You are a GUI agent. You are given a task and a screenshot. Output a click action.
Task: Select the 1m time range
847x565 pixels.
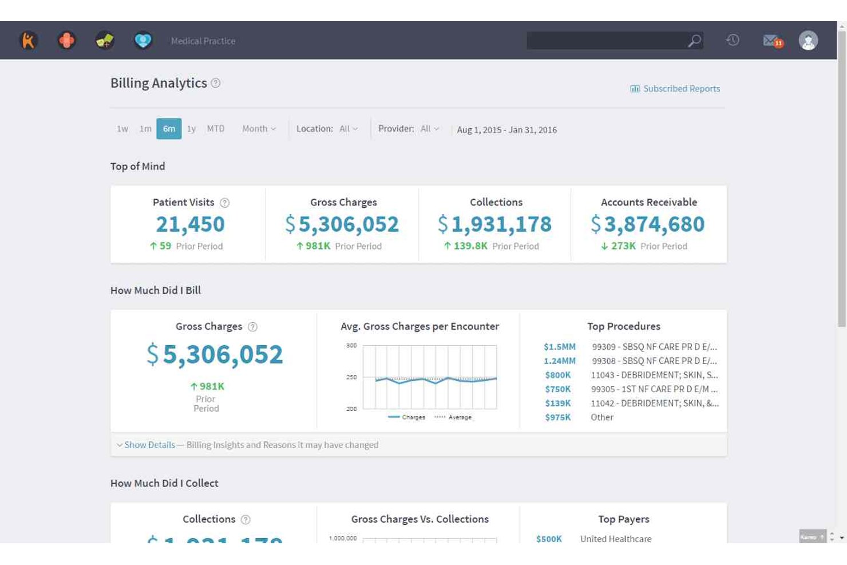(145, 129)
